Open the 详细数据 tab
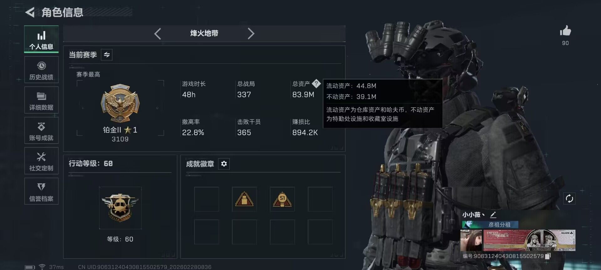Viewport: 601px width, 270px height. (x=41, y=100)
